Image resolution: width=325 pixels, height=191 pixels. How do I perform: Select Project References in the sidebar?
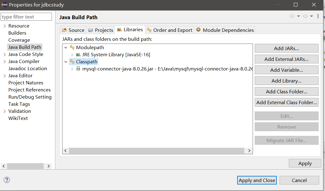point(29,90)
